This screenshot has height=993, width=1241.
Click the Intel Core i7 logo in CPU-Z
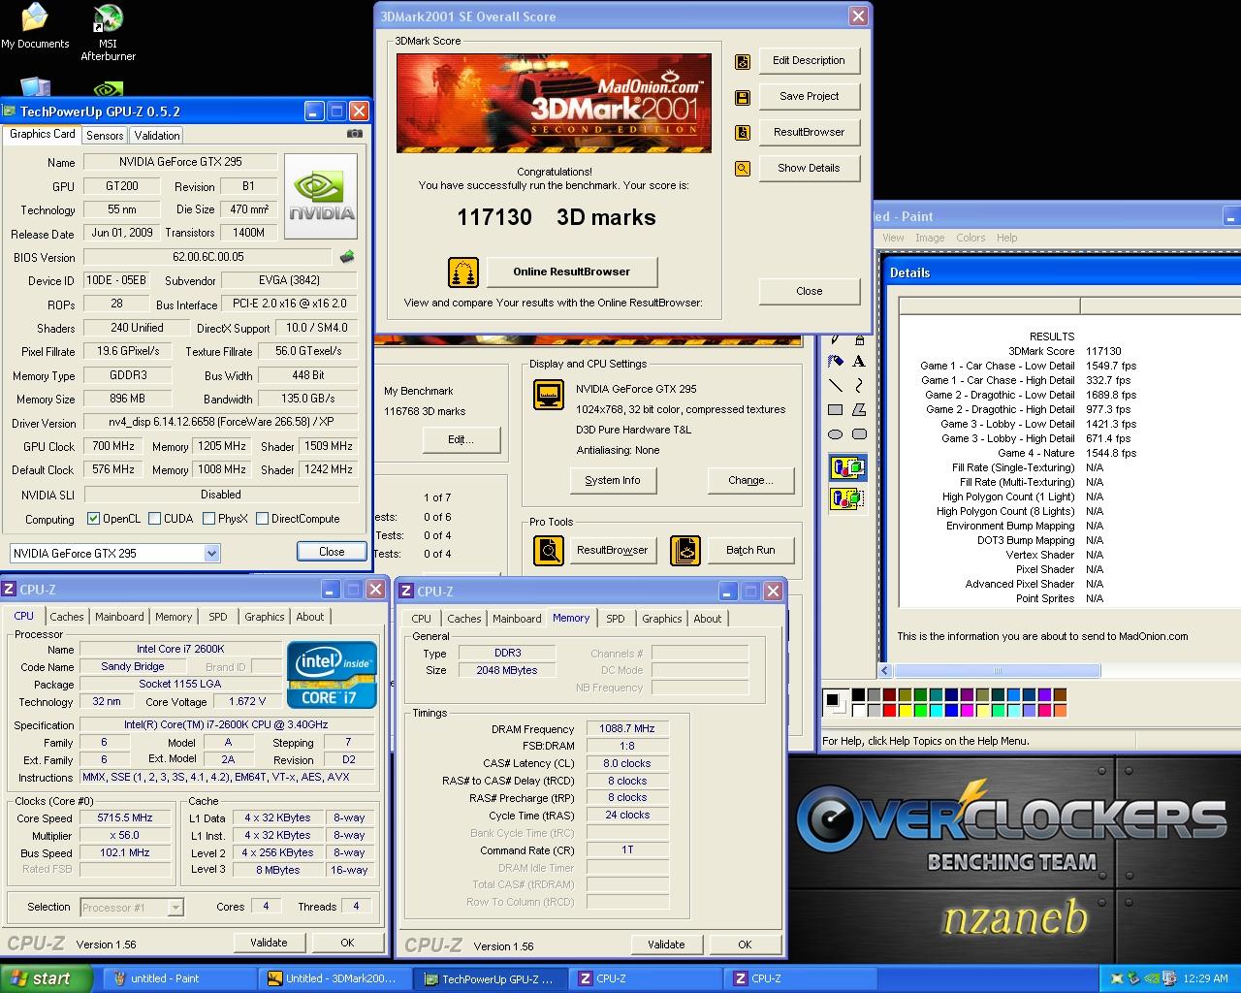point(332,674)
